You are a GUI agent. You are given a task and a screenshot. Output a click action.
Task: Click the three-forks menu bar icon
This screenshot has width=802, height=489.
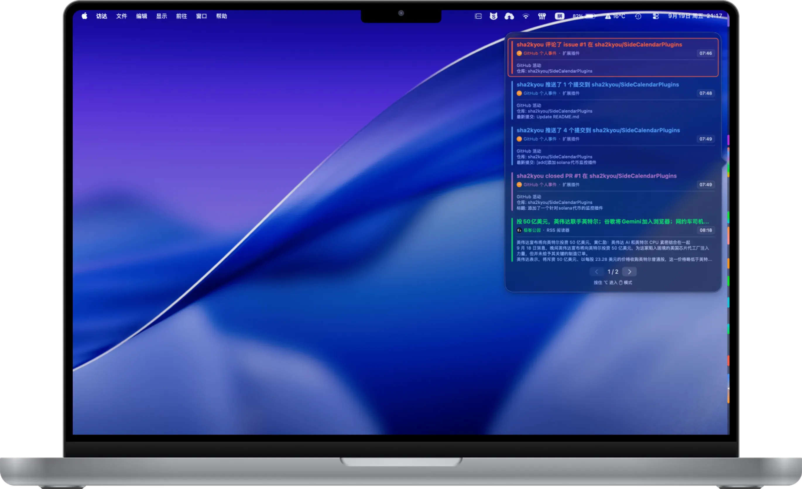542,16
